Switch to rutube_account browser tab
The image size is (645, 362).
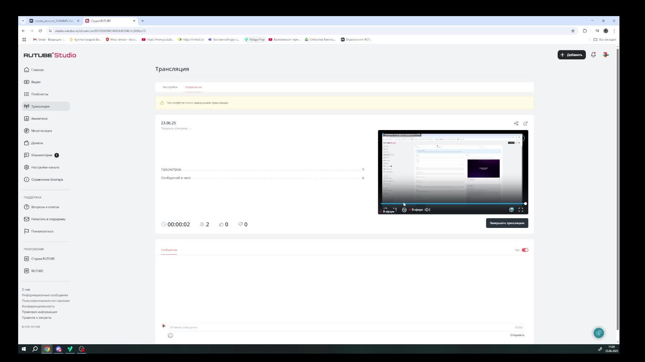coord(54,21)
